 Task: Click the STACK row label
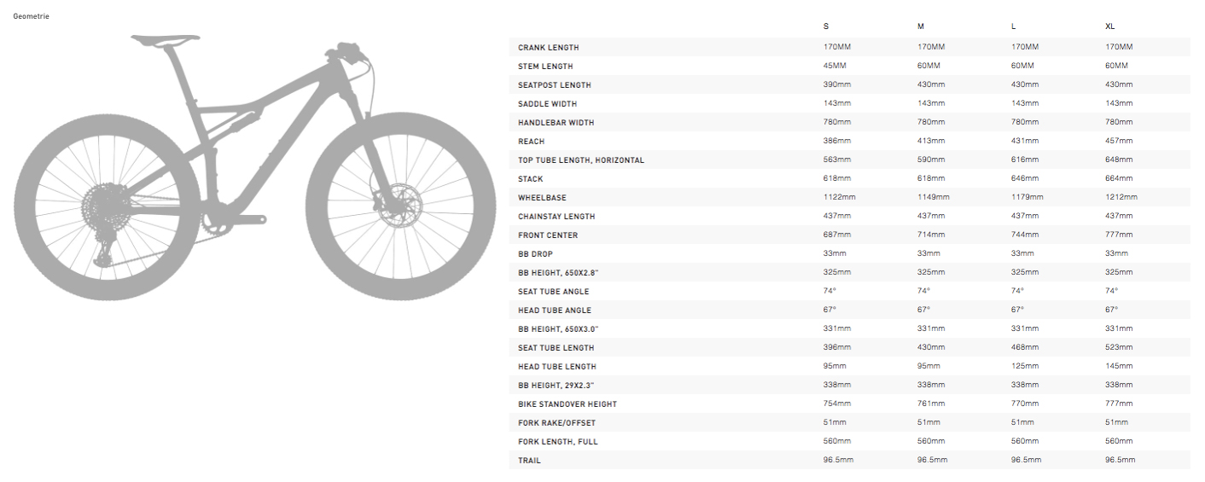point(530,179)
